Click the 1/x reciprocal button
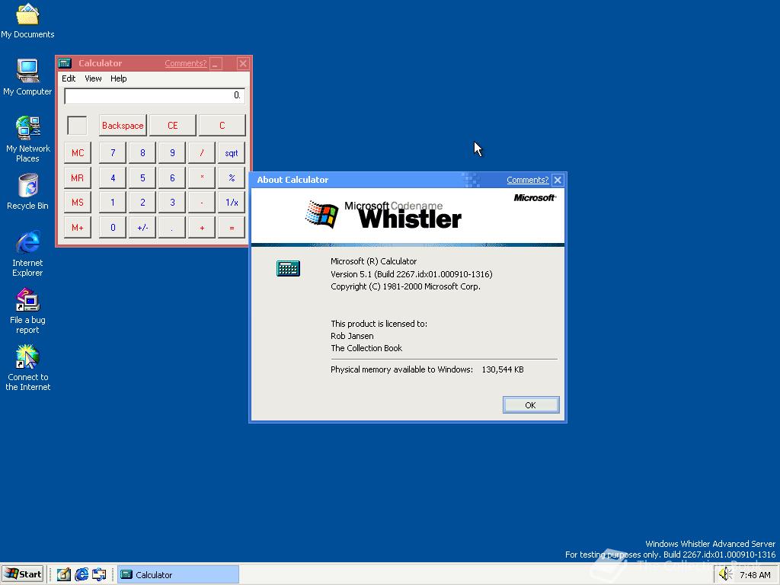 (x=232, y=203)
